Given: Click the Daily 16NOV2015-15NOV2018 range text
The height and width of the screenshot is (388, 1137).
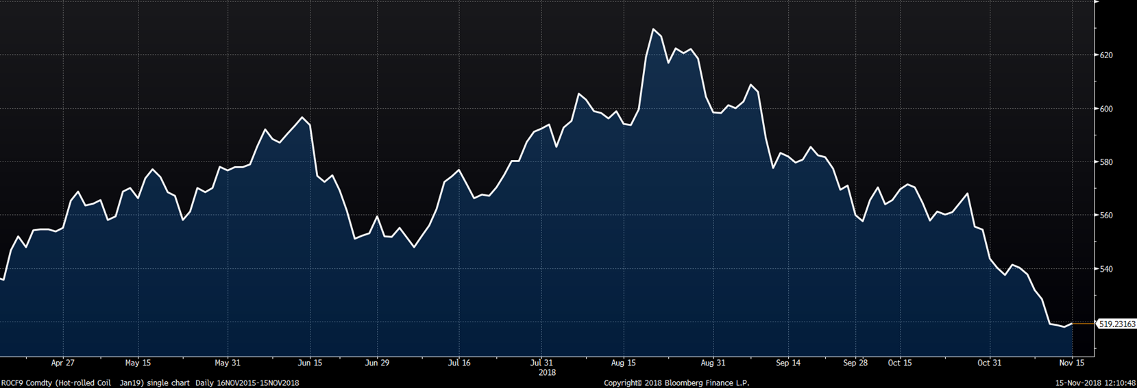Looking at the screenshot, I should coord(247,383).
